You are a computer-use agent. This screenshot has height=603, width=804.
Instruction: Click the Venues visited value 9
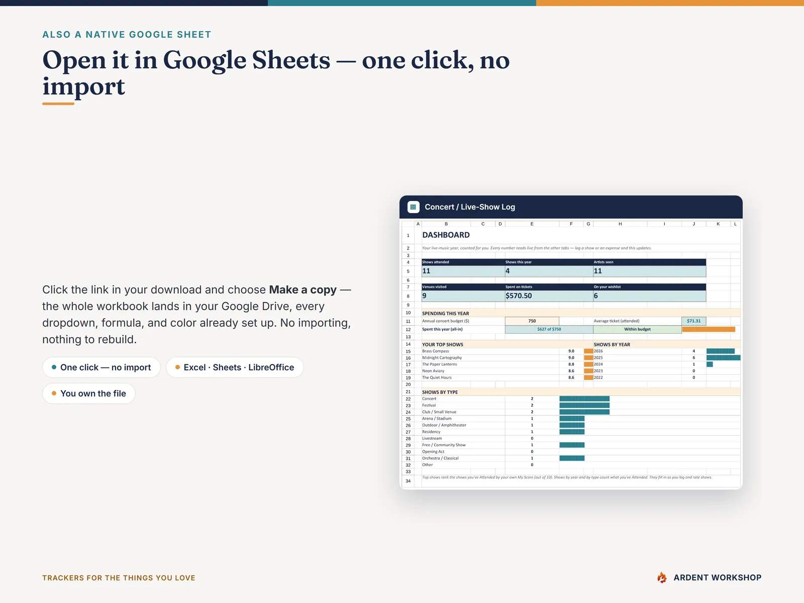pyautogui.click(x=463, y=296)
